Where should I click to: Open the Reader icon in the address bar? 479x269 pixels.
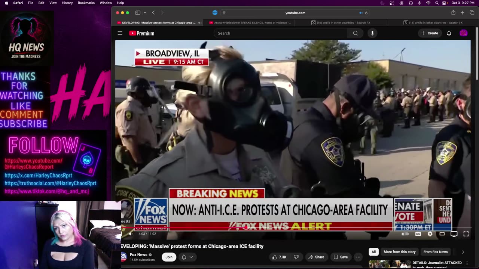(224, 13)
